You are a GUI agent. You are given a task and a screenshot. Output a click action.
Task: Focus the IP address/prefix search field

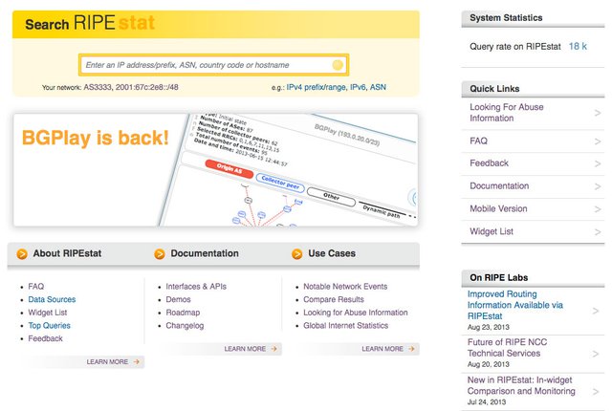[213, 65]
